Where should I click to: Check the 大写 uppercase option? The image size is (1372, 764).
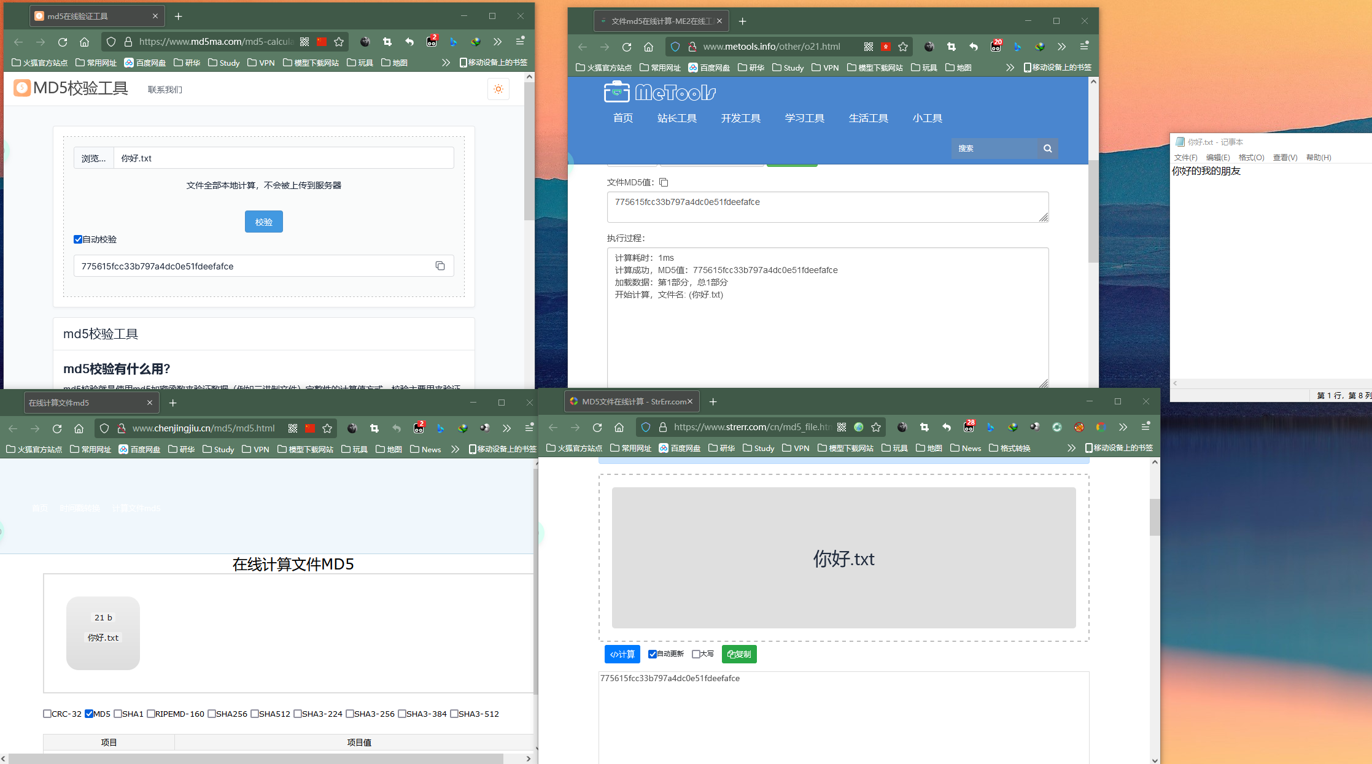pos(696,654)
